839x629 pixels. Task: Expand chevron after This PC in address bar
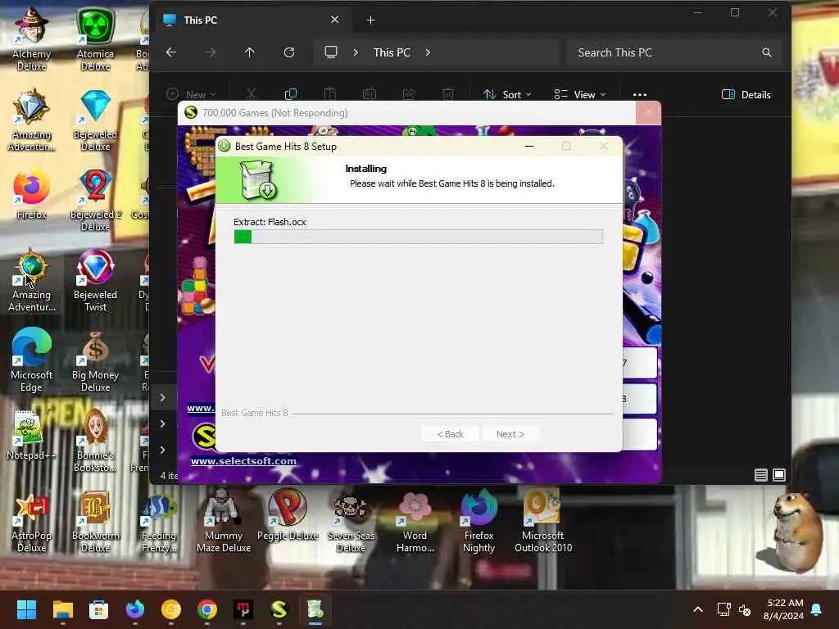coord(428,52)
